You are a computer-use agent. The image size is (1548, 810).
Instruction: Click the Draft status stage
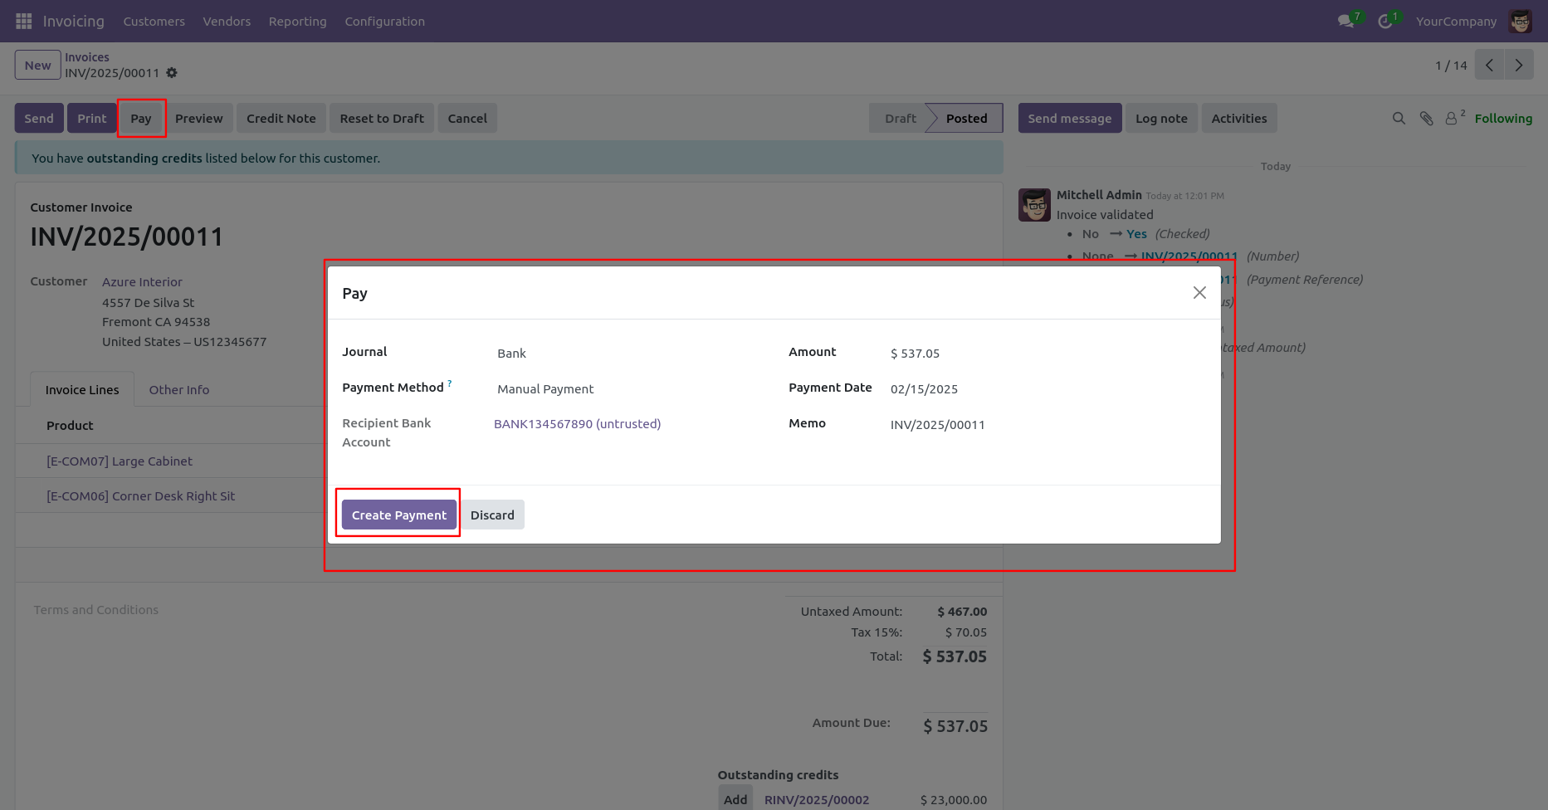coord(901,118)
